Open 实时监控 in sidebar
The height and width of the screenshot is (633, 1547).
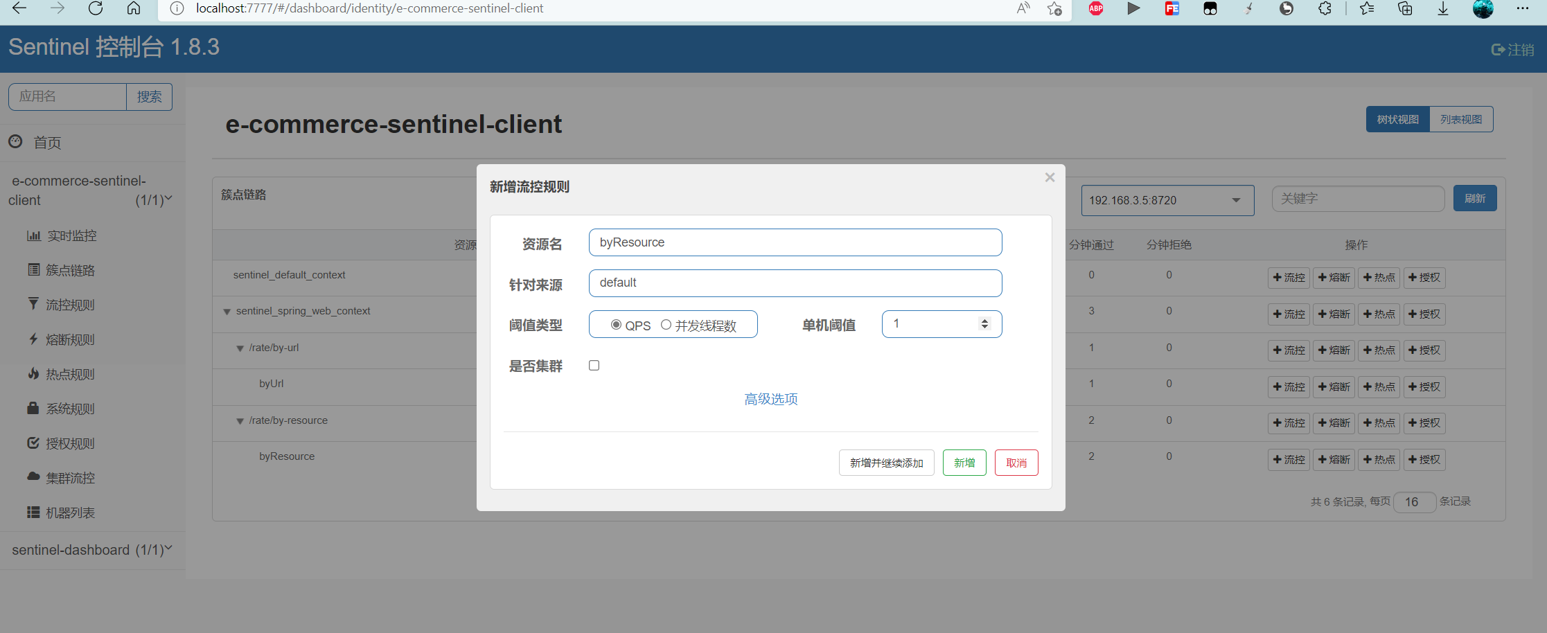click(71, 236)
